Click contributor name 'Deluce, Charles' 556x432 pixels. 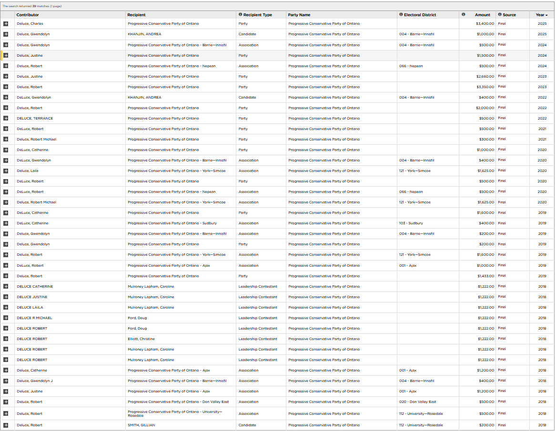click(30, 24)
